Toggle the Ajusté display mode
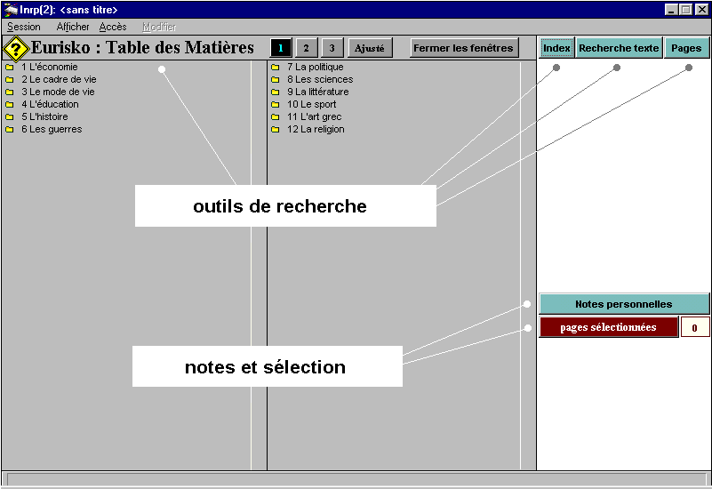 (x=370, y=48)
